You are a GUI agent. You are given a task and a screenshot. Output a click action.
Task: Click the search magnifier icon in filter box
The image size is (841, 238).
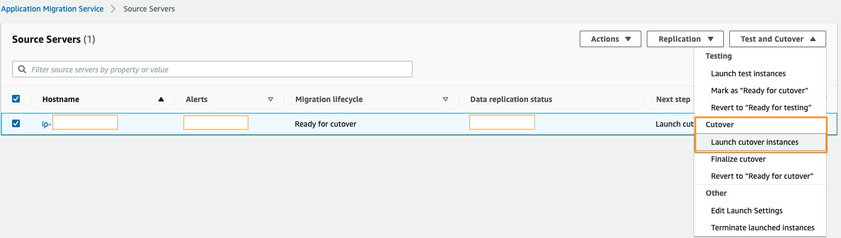[22, 70]
